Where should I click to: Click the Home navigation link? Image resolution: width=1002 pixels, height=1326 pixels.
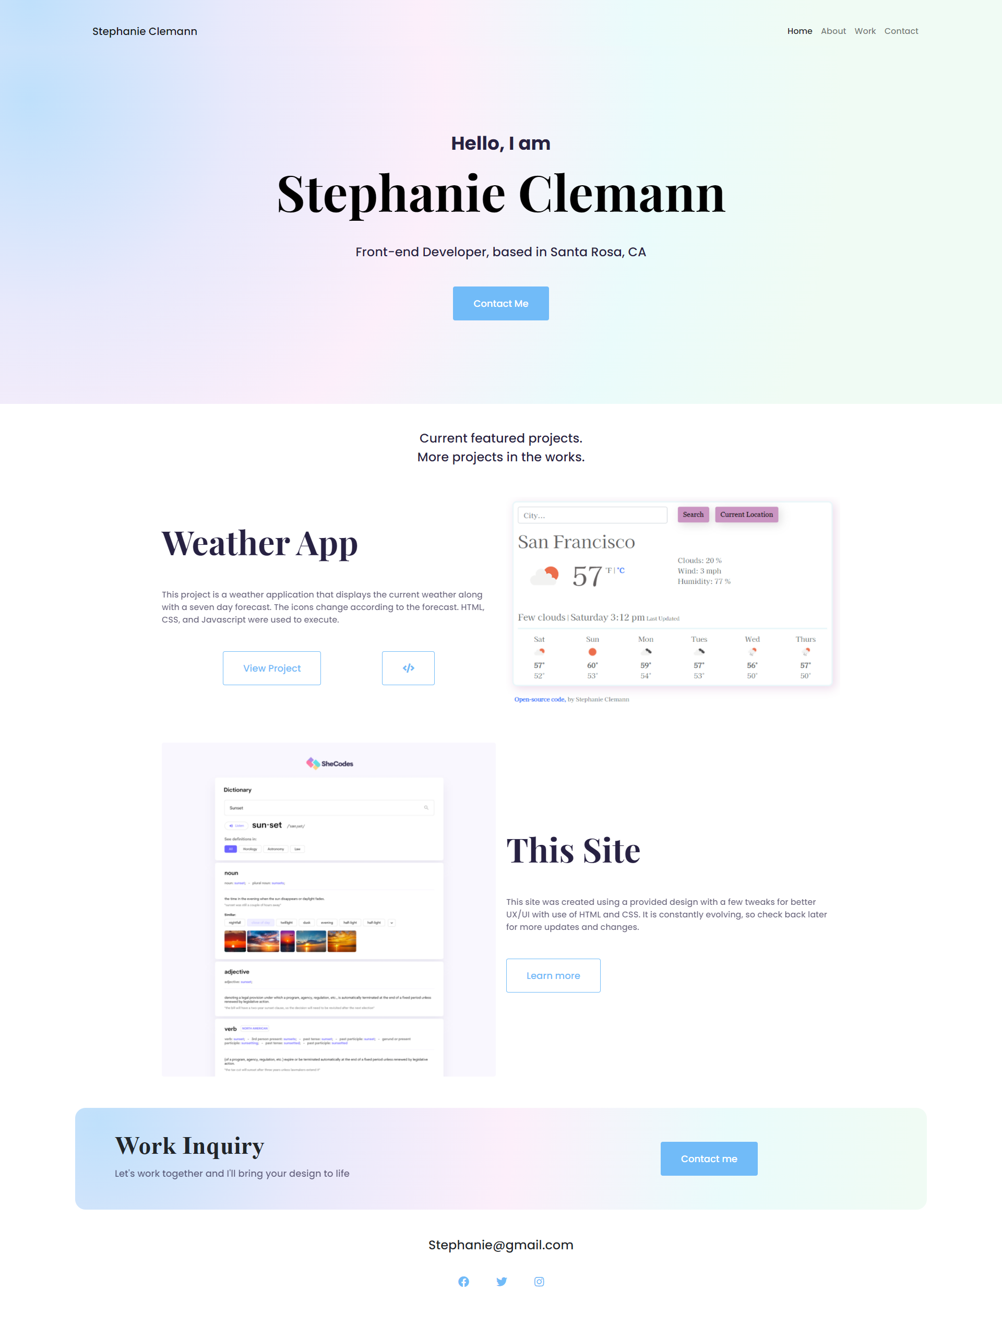click(799, 30)
